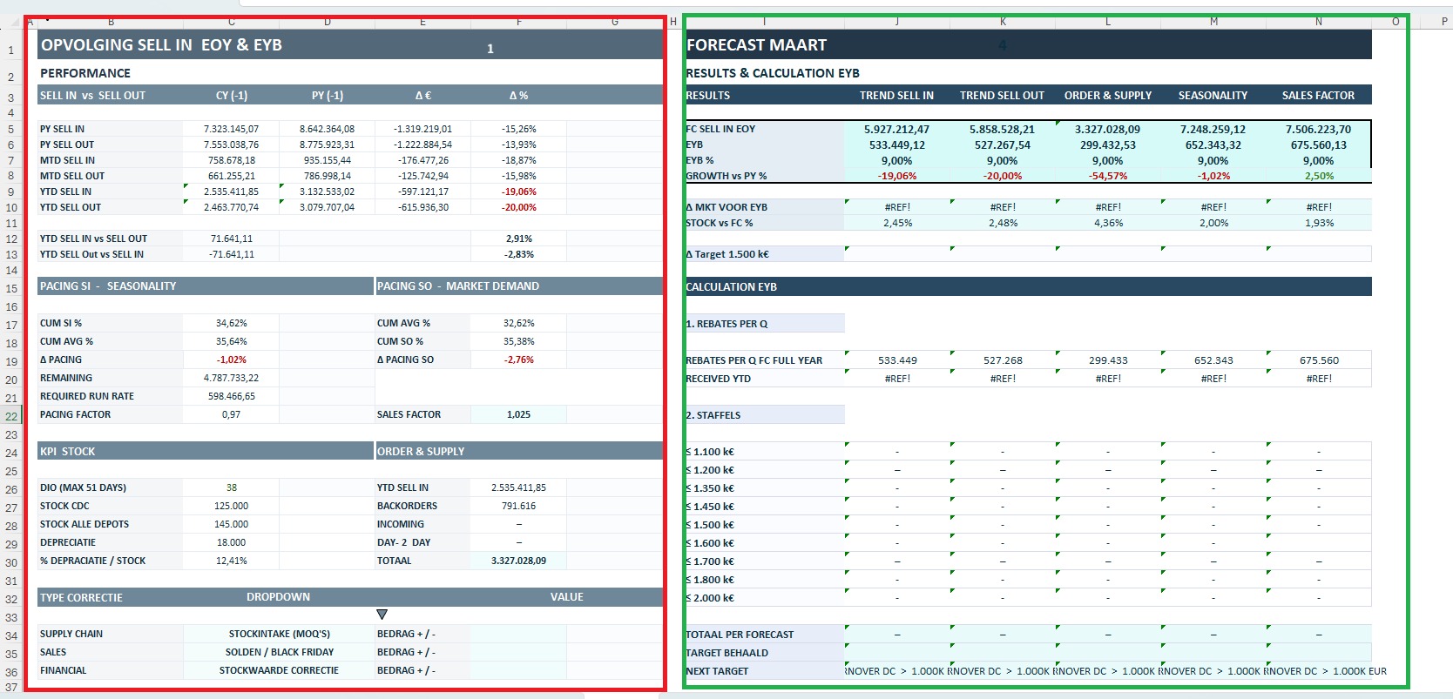Select the STOCK CDC value 125.000
Screen dimensions: 1453x699
point(231,506)
